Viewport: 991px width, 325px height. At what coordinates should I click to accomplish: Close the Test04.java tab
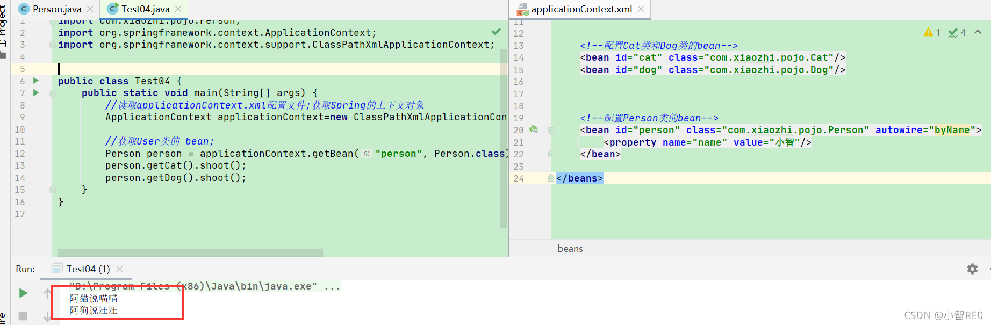pos(178,9)
